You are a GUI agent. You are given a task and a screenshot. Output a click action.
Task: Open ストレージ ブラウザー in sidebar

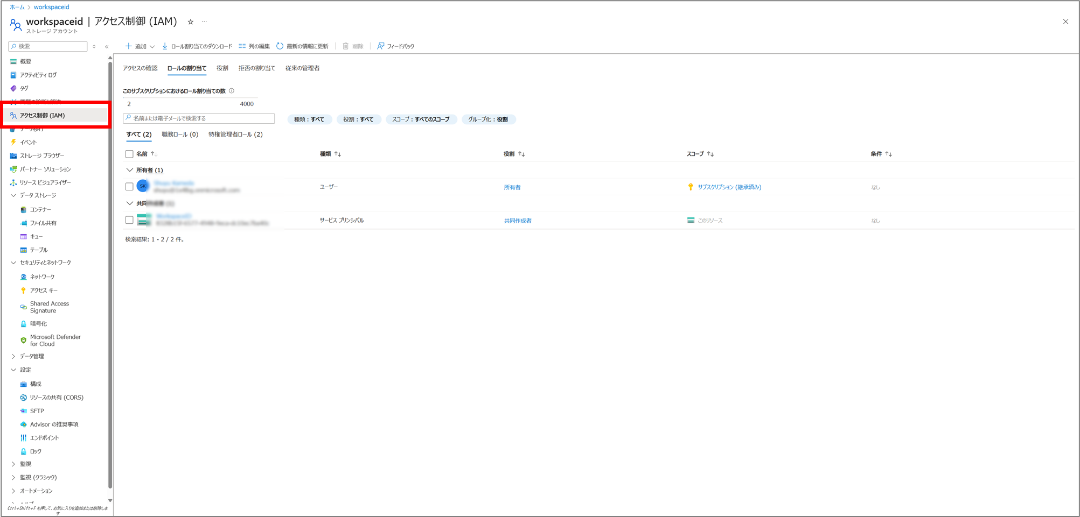coord(42,155)
